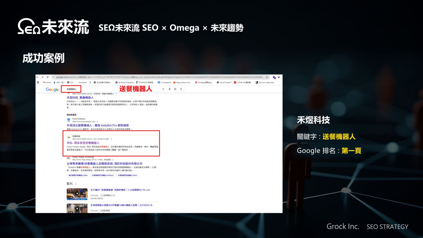Click the Google search URL in address bar

click(160, 77)
